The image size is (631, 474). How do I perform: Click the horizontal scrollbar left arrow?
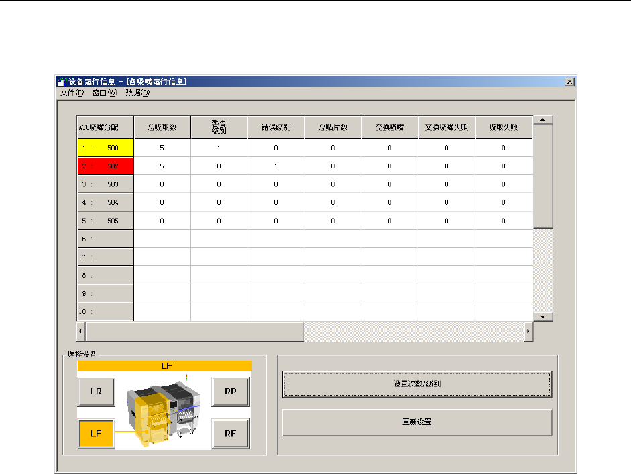point(81,331)
